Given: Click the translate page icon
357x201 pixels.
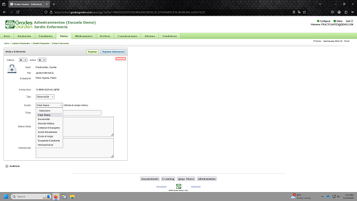Looking at the screenshot, I should pyautogui.click(x=299, y=12).
